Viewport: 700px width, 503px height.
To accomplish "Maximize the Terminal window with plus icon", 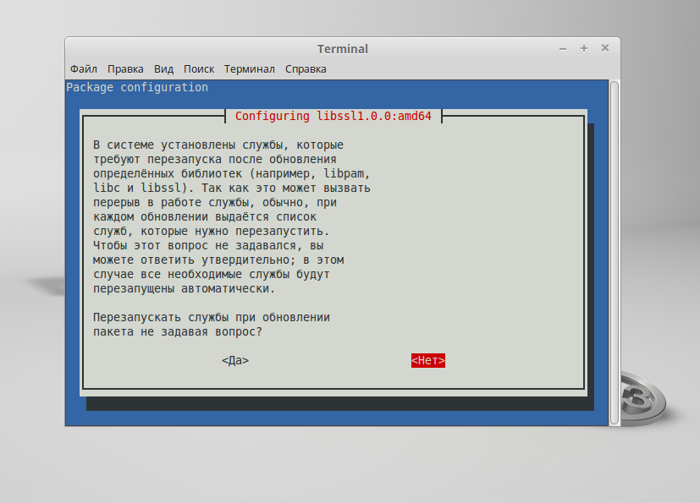I will pyautogui.click(x=584, y=49).
